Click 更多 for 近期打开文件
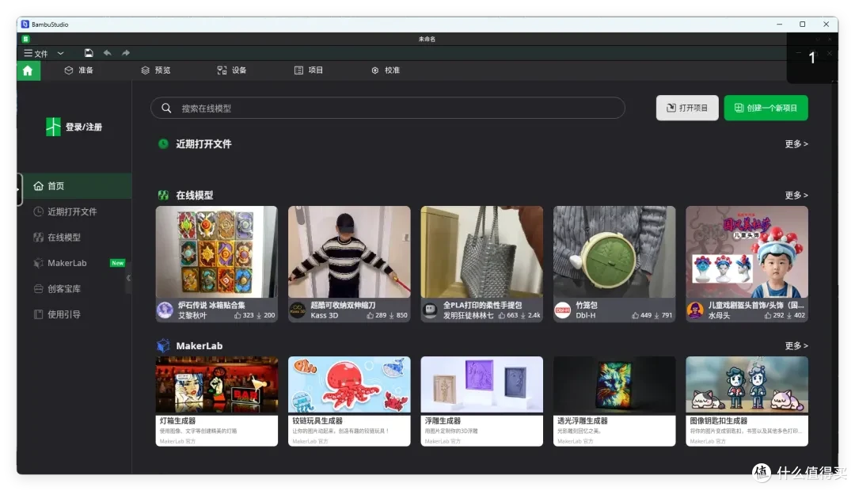This screenshot has height=491, width=855. tap(796, 144)
